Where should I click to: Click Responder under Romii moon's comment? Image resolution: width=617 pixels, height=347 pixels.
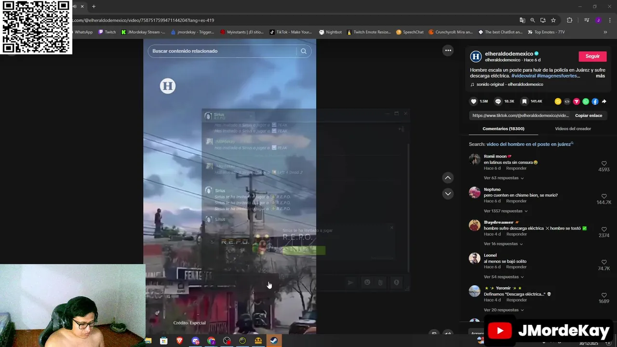pos(516,168)
